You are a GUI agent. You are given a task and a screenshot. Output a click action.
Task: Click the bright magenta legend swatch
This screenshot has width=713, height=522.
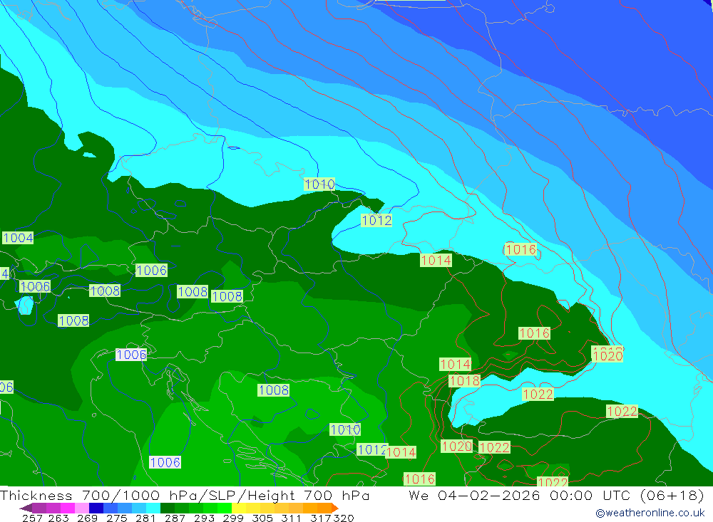pyautogui.click(x=67, y=508)
